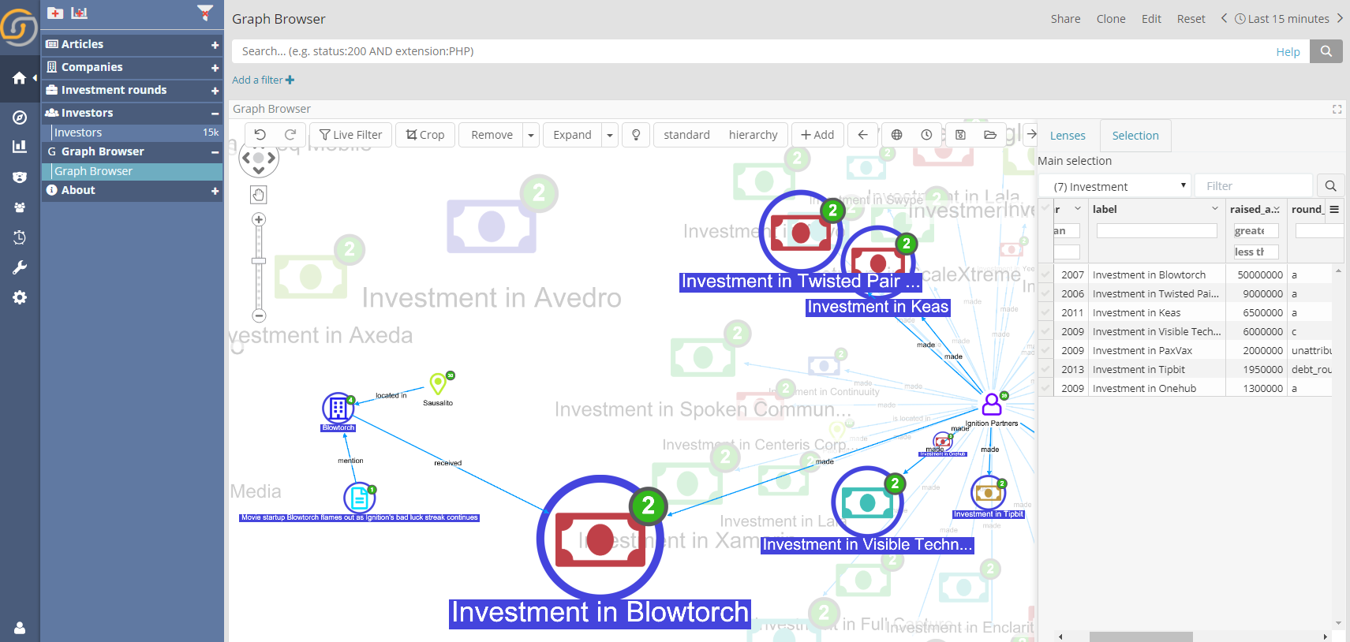Click Edit in the top menu

click(x=1151, y=19)
